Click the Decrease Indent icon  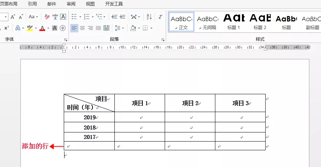click(114, 17)
